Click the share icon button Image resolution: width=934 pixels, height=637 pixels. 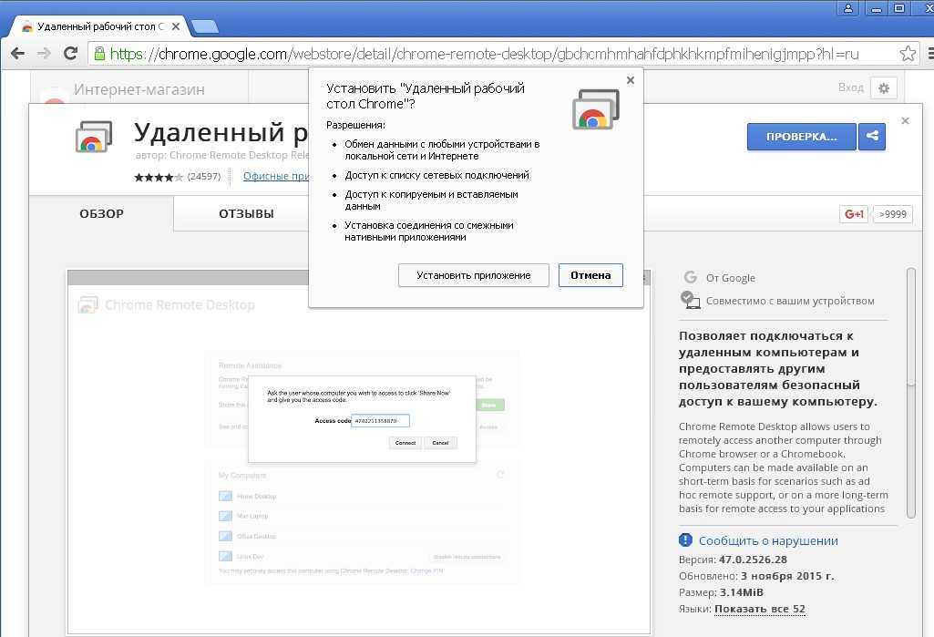coord(872,137)
